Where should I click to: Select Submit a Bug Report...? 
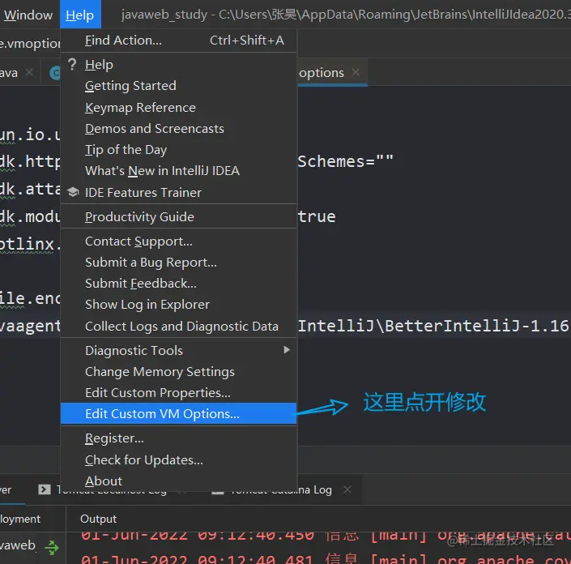click(x=178, y=263)
